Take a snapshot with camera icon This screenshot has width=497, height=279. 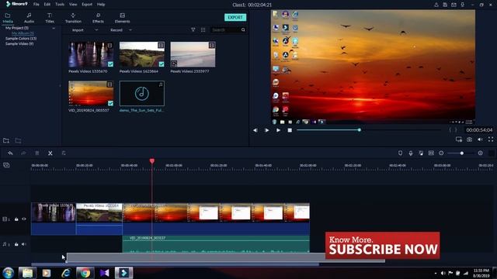click(x=469, y=139)
